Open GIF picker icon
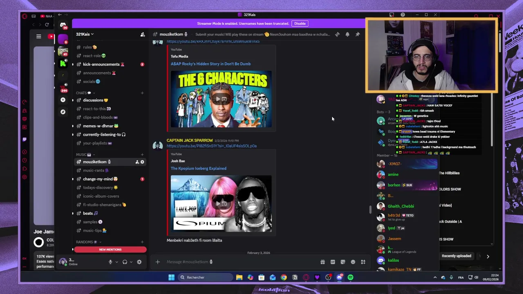This screenshot has height=294, width=523. tap(333, 262)
